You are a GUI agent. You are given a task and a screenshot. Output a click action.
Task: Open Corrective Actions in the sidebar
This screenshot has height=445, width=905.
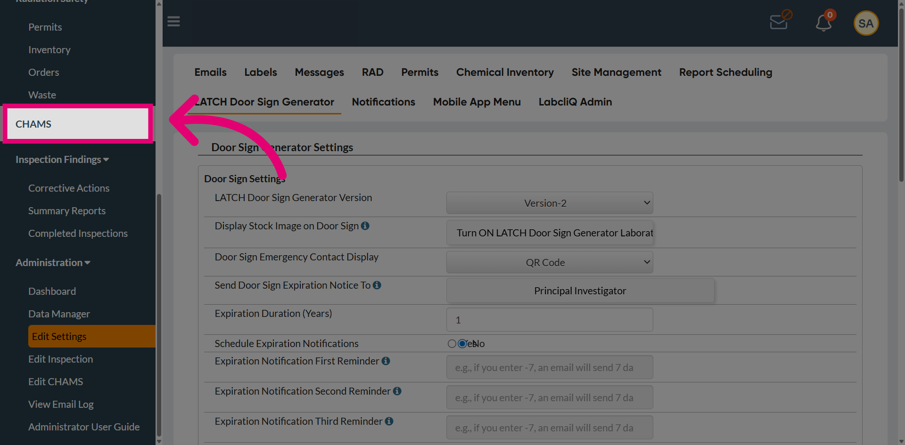(x=69, y=188)
